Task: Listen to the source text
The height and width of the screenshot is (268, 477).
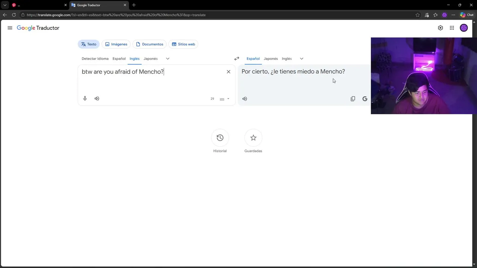Action: click(x=97, y=99)
